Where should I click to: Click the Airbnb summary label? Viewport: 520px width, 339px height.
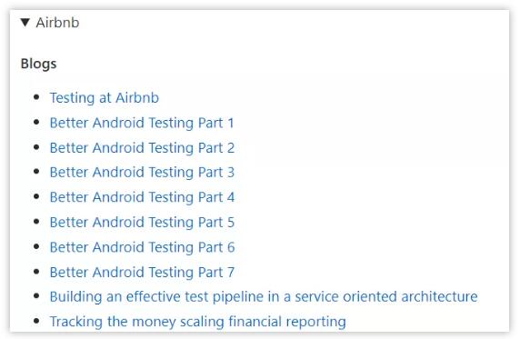click(x=57, y=23)
